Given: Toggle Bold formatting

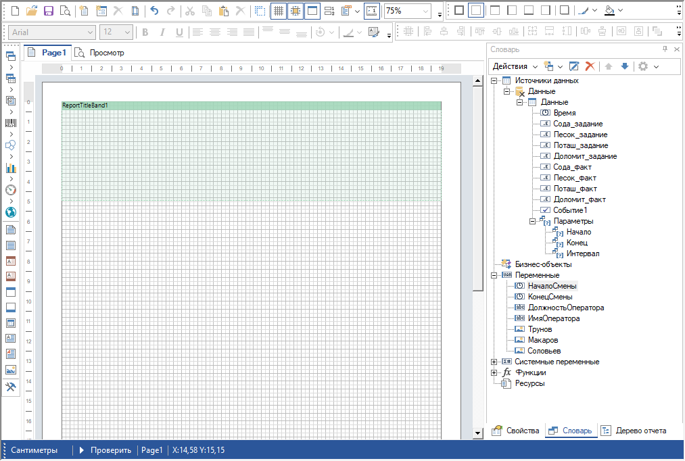Looking at the screenshot, I should click(x=145, y=32).
